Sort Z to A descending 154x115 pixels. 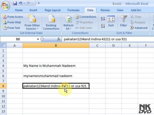click(103, 26)
